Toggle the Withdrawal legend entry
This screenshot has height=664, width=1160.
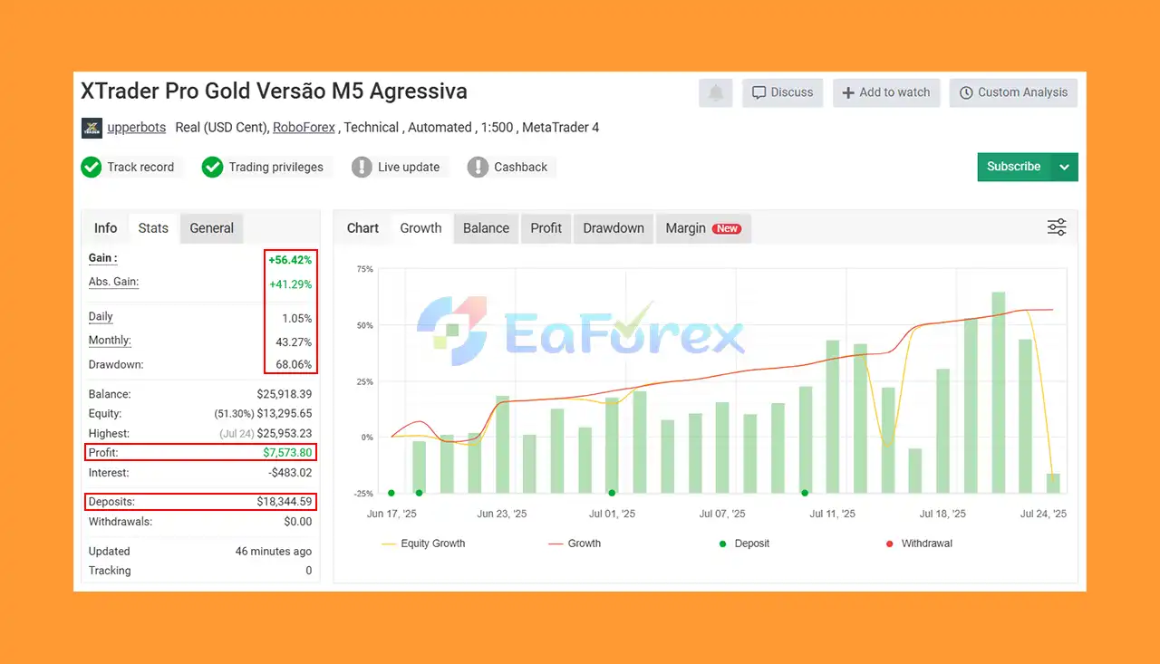[x=919, y=544]
